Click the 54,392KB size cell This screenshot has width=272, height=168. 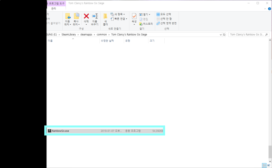click(x=158, y=131)
